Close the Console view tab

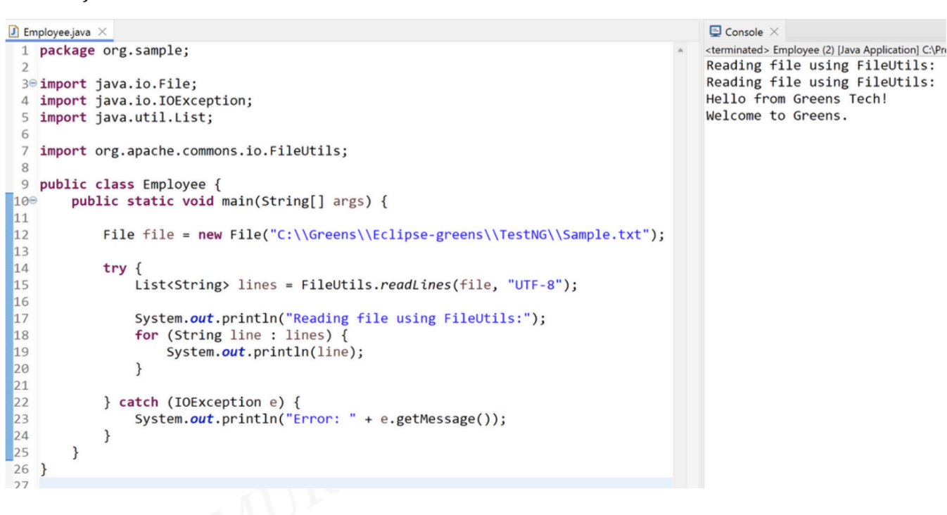tap(774, 32)
